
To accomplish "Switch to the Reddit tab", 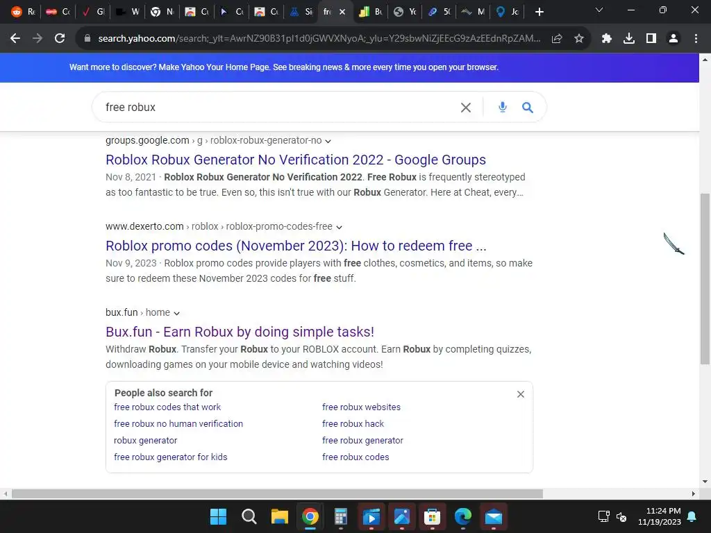I will [23, 12].
